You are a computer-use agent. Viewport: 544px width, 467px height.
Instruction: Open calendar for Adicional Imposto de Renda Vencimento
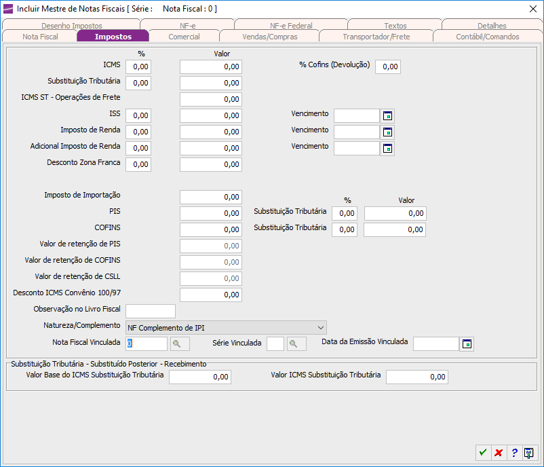coord(387,149)
